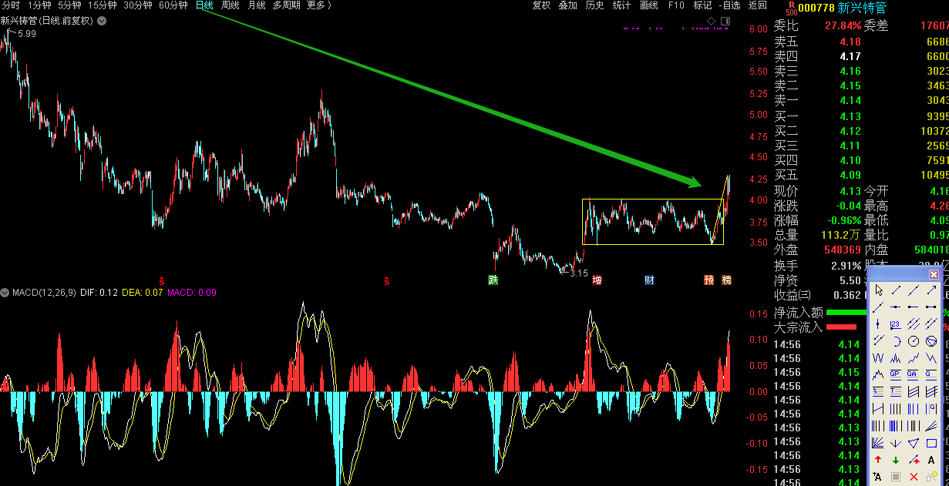Screen dimensions: 949x486
Task: Select the text annotation A tool
Action: pyautogui.click(x=931, y=460)
